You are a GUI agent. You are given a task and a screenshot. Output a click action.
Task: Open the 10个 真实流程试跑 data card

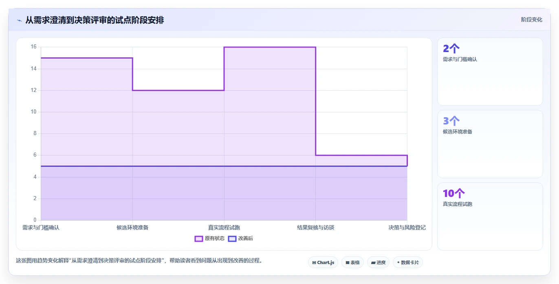pyautogui.click(x=490, y=216)
